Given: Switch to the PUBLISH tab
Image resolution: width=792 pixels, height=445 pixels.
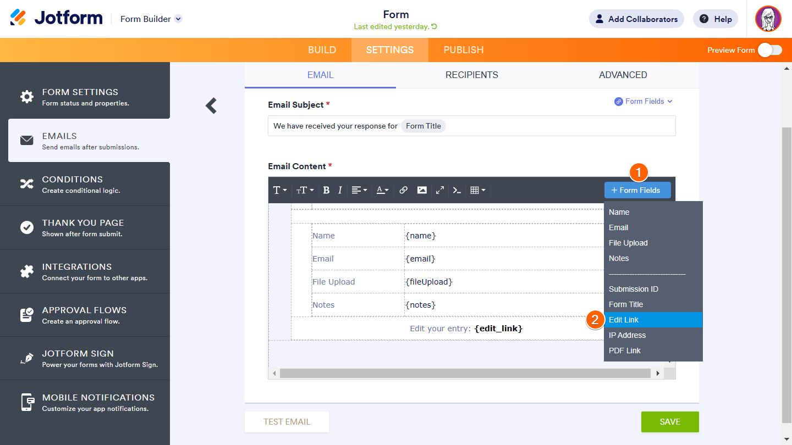Looking at the screenshot, I should tap(464, 50).
